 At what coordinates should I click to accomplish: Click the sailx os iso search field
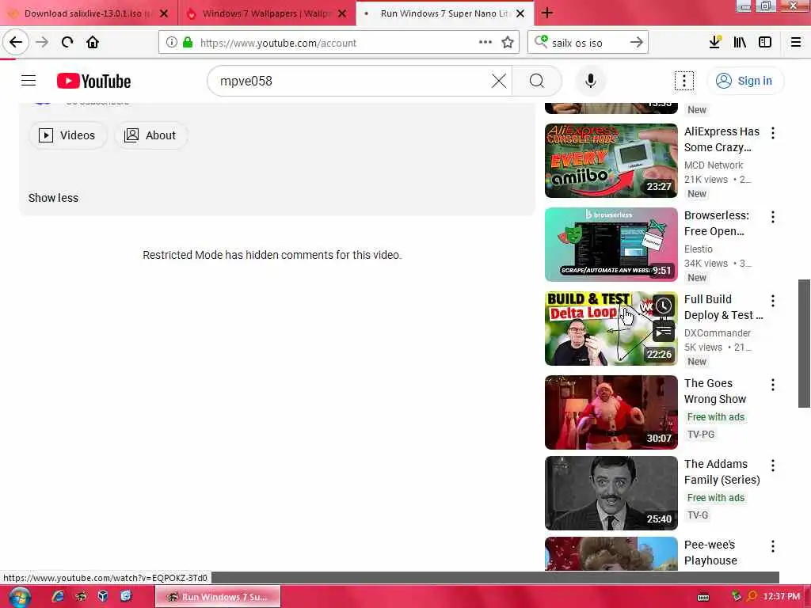pyautogui.click(x=587, y=43)
